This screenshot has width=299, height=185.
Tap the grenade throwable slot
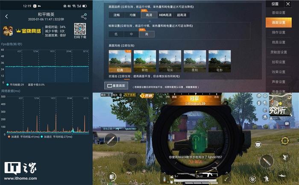coord(226,179)
